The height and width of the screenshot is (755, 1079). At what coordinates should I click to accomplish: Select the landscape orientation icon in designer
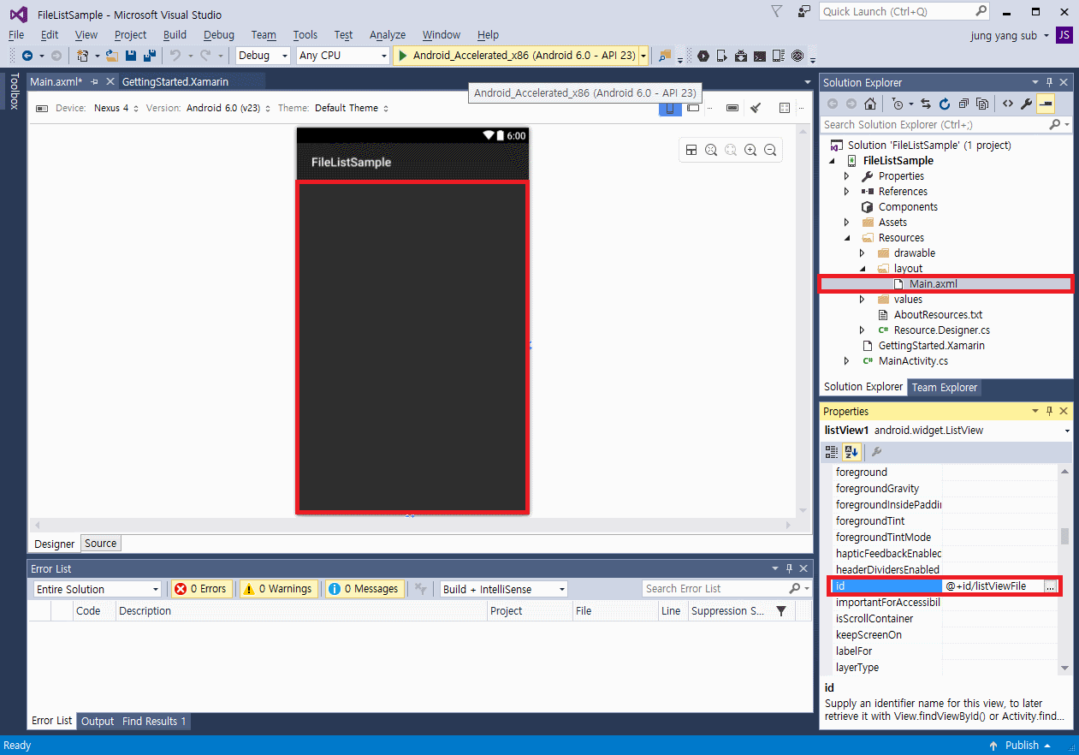click(694, 108)
